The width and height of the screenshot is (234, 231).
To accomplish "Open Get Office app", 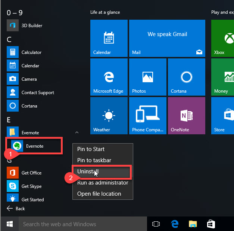I will pos(24,173).
